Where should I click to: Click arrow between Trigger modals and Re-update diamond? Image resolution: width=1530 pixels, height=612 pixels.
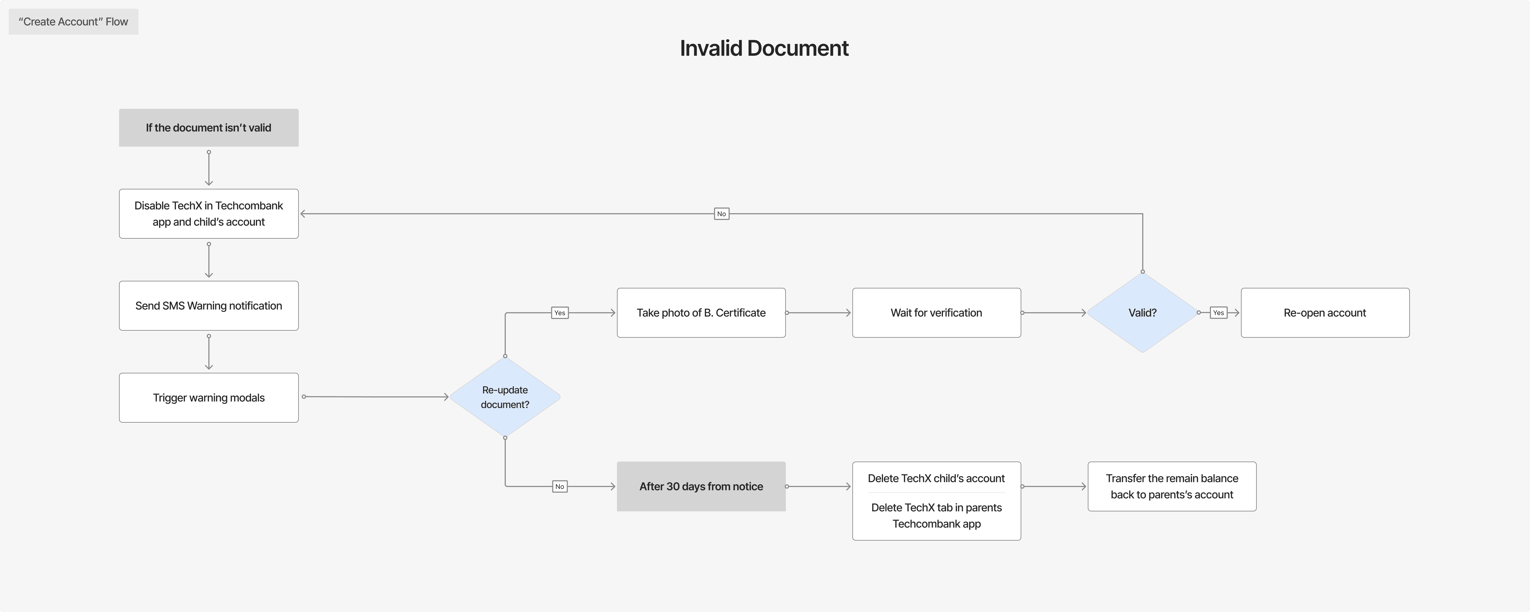[375, 397]
